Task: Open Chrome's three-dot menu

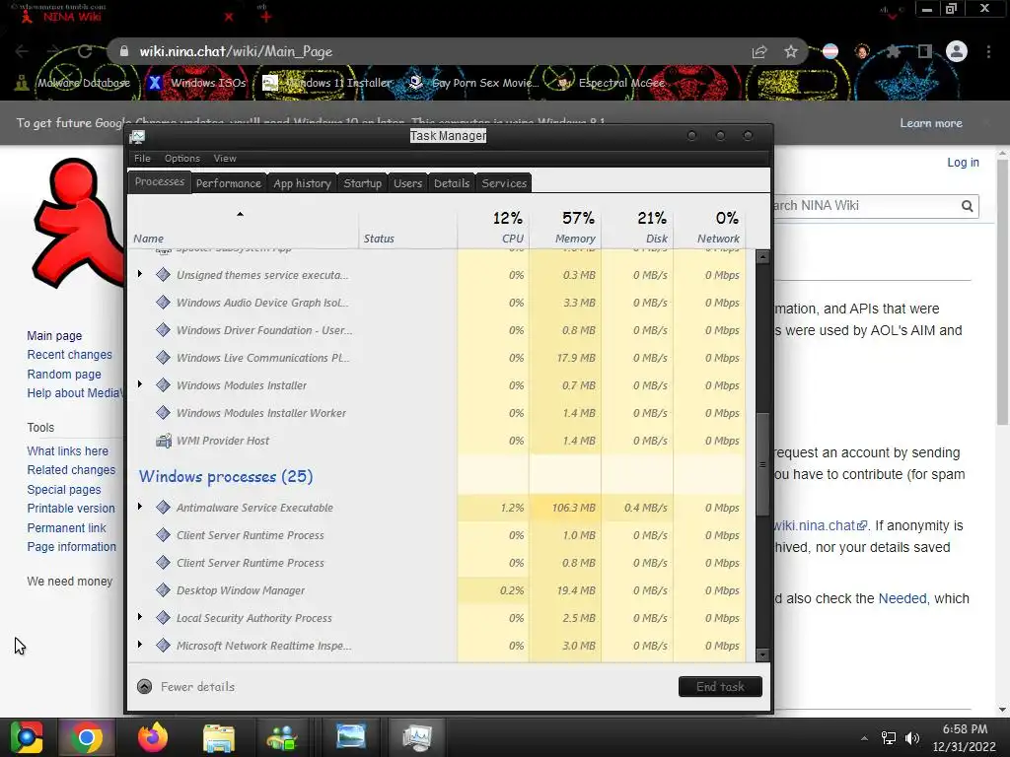Action: pyautogui.click(x=988, y=51)
